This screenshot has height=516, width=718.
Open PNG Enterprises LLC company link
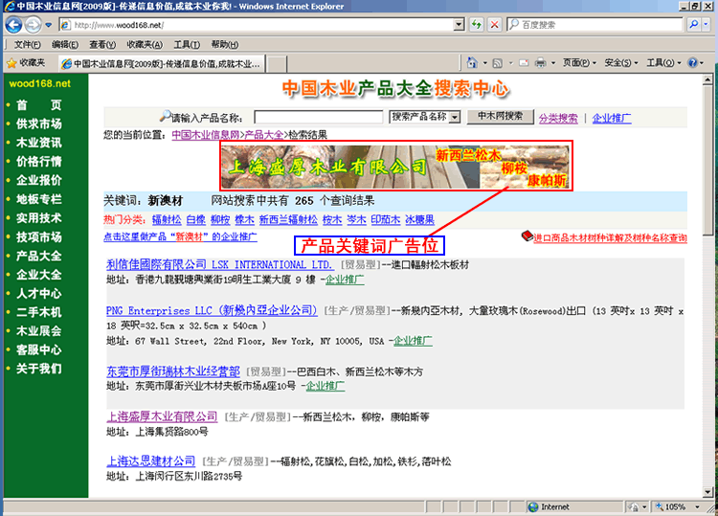pyautogui.click(x=212, y=310)
